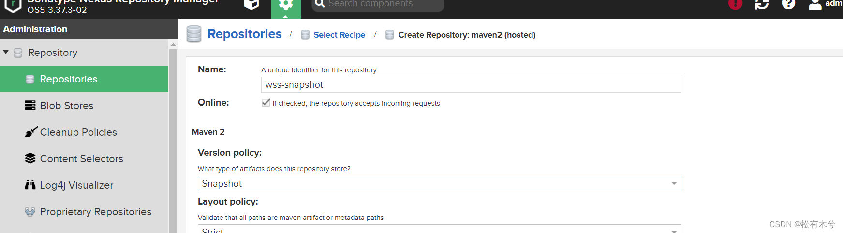The width and height of the screenshot is (843, 233).
Task: Open the Layout policy Strict dropdown
Action: [439, 229]
